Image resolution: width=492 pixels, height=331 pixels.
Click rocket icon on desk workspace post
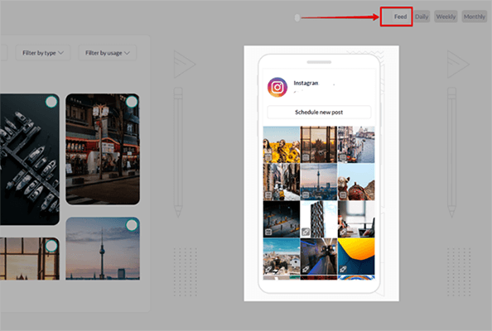point(343,232)
